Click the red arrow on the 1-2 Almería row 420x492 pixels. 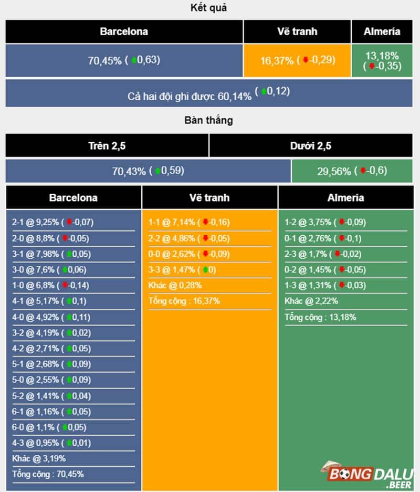click(342, 223)
